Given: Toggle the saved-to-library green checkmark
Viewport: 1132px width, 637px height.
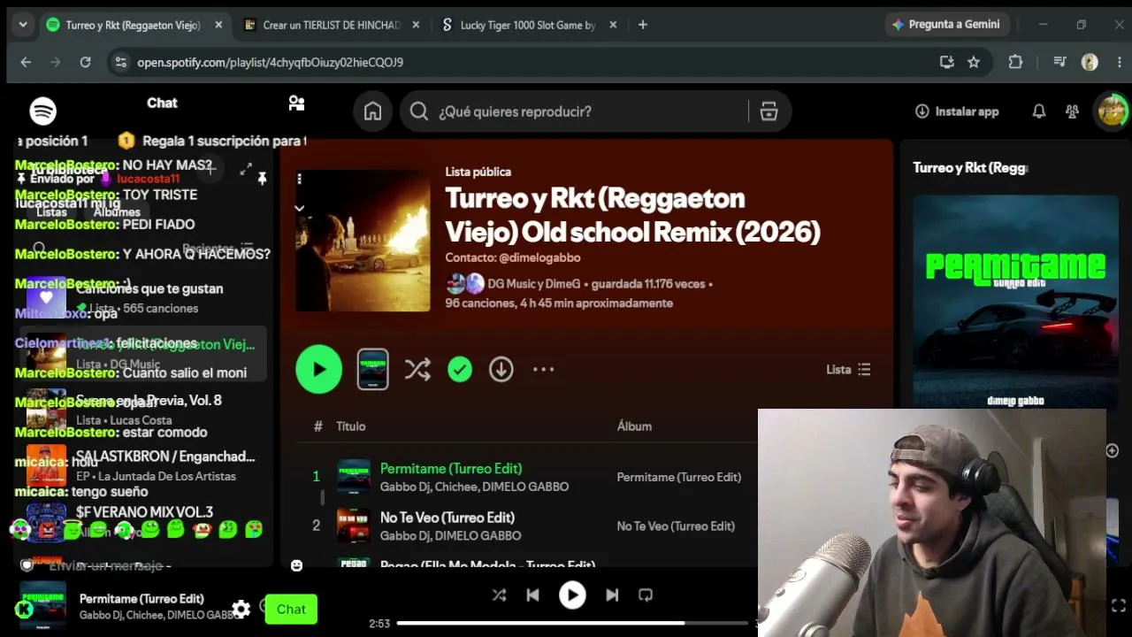Looking at the screenshot, I should [x=460, y=369].
